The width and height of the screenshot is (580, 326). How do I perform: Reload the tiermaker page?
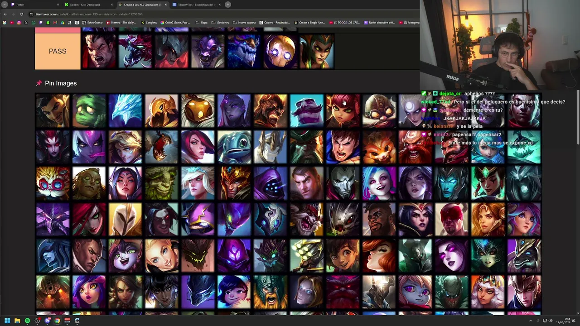(x=21, y=14)
